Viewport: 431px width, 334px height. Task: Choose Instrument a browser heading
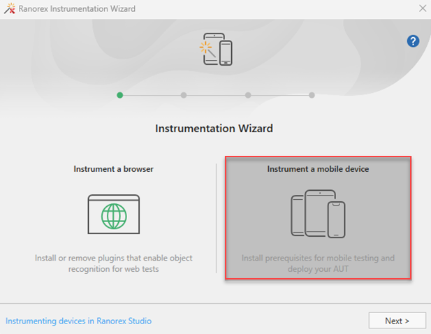click(114, 169)
